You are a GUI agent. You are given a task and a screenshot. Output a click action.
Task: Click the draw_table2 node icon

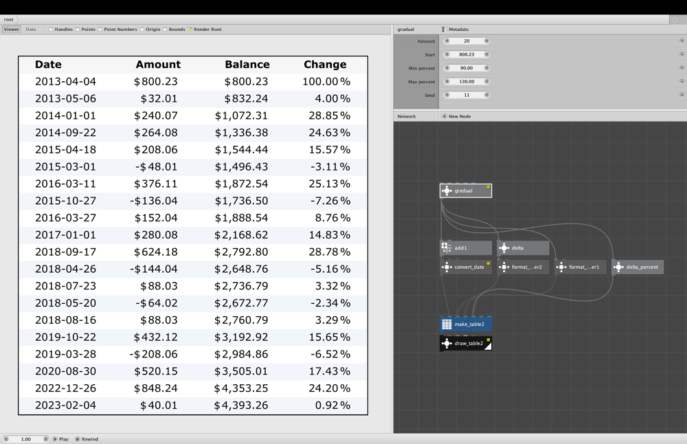447,343
